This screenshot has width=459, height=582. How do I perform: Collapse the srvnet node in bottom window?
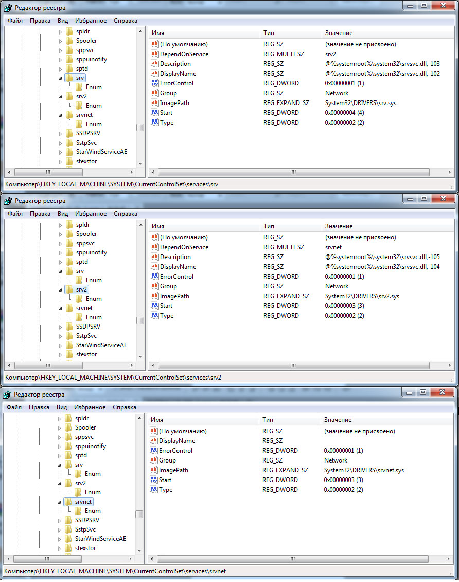59,502
